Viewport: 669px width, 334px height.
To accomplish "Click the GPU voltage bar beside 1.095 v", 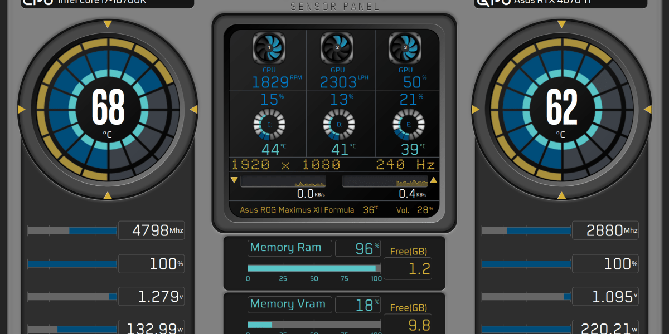I will click(x=526, y=297).
